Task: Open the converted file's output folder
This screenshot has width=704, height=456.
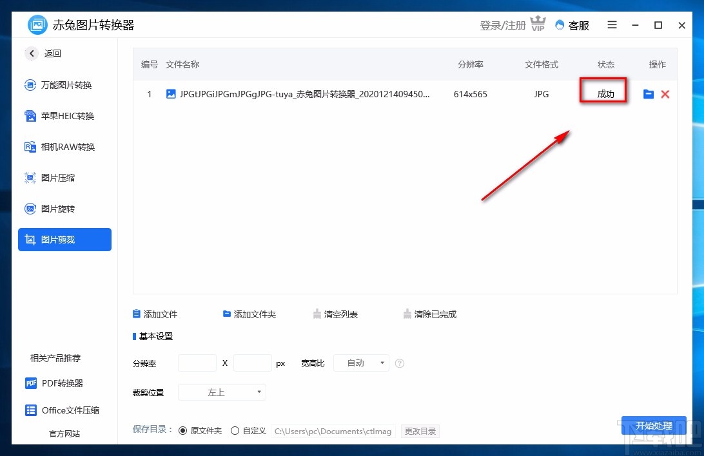Action: click(x=649, y=94)
